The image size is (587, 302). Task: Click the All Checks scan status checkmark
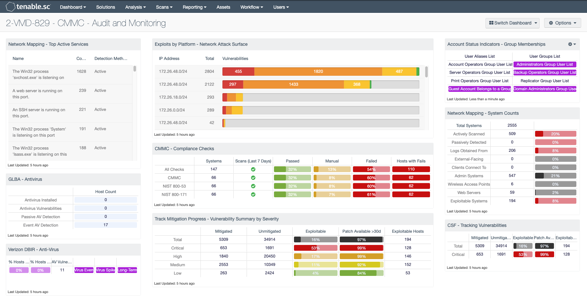click(x=253, y=169)
